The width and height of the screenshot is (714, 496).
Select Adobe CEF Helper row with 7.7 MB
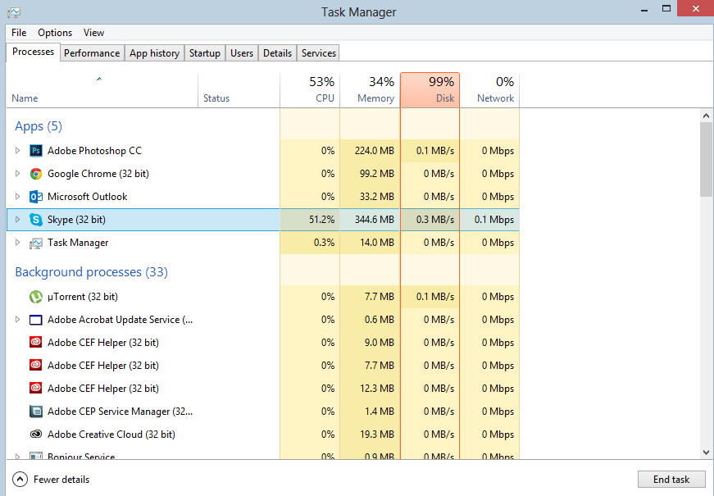pyautogui.click(x=263, y=366)
